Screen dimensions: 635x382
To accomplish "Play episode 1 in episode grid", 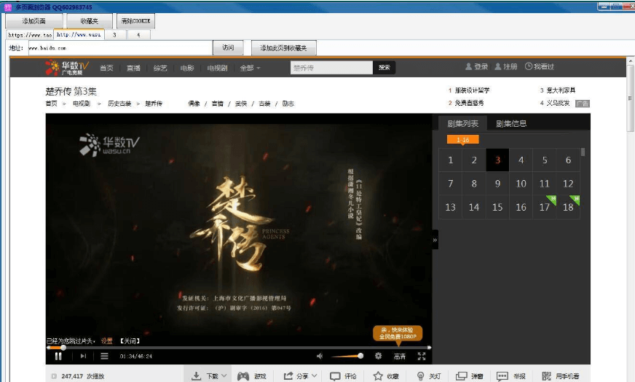I will [450, 160].
